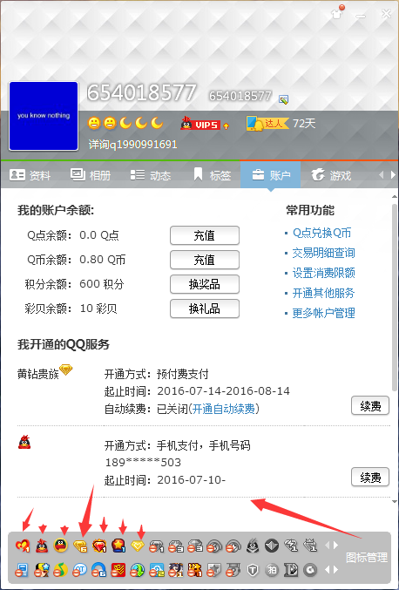Click the gray D document icon

(291, 571)
